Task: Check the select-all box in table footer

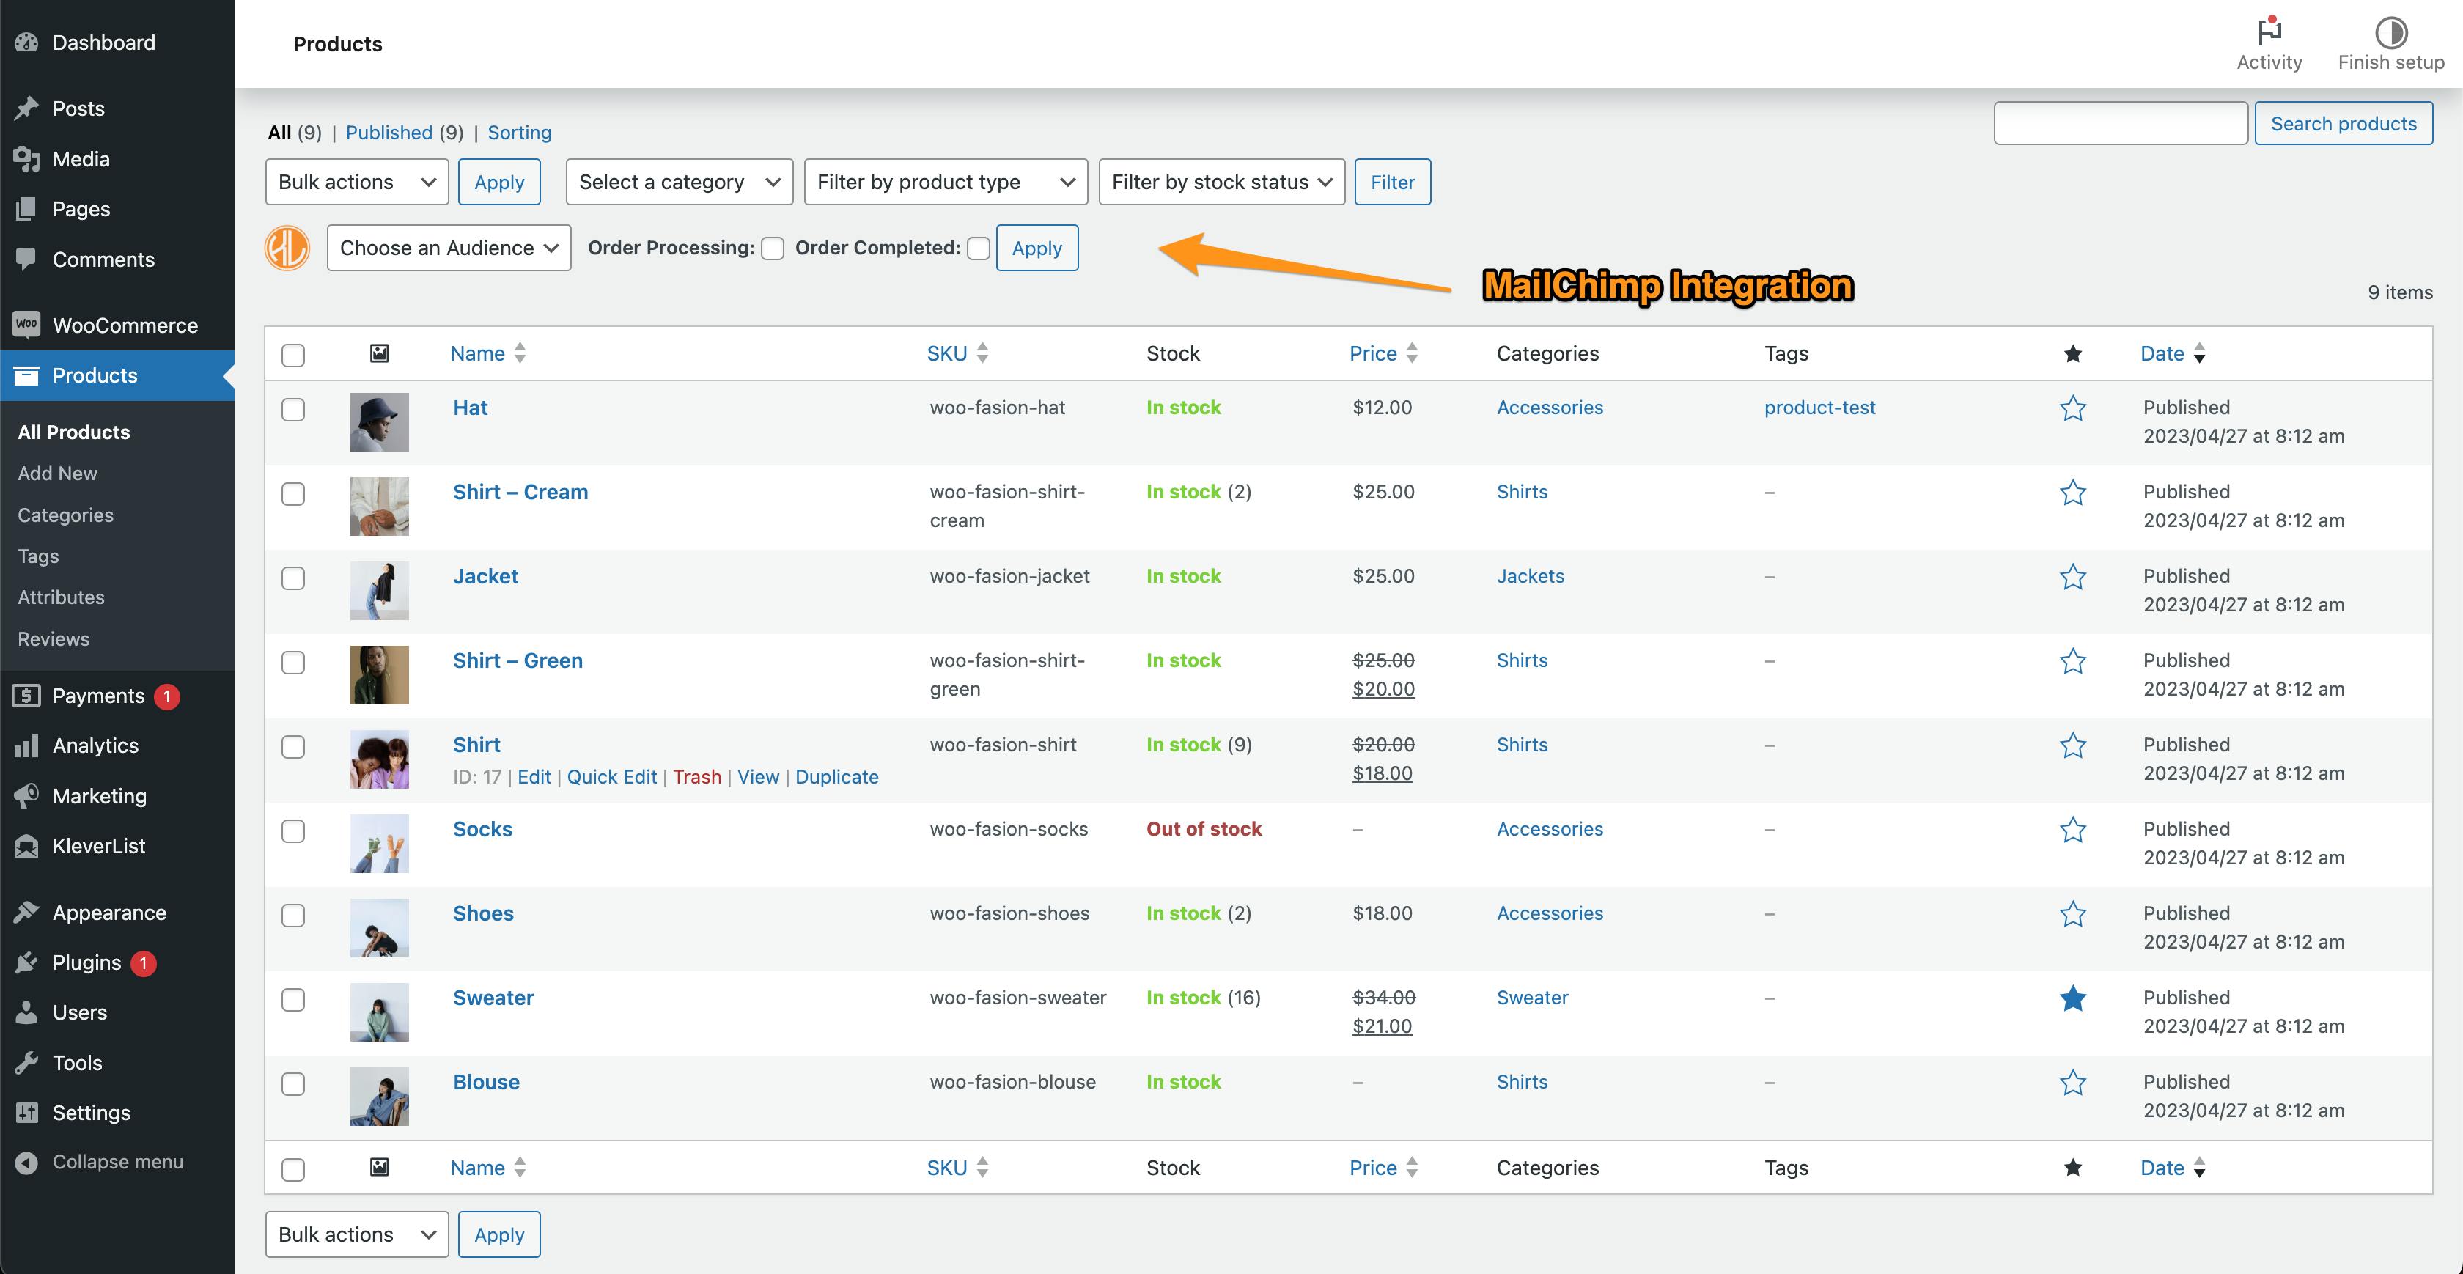Action: pos(293,1168)
